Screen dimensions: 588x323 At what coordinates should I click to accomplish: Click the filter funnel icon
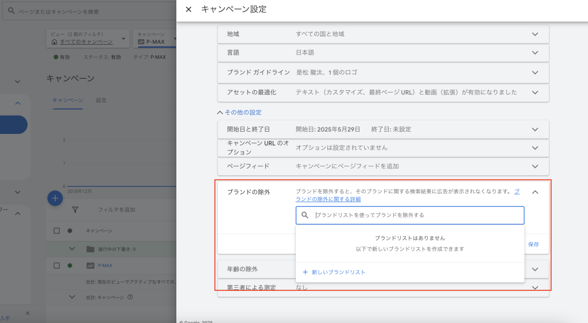74,210
